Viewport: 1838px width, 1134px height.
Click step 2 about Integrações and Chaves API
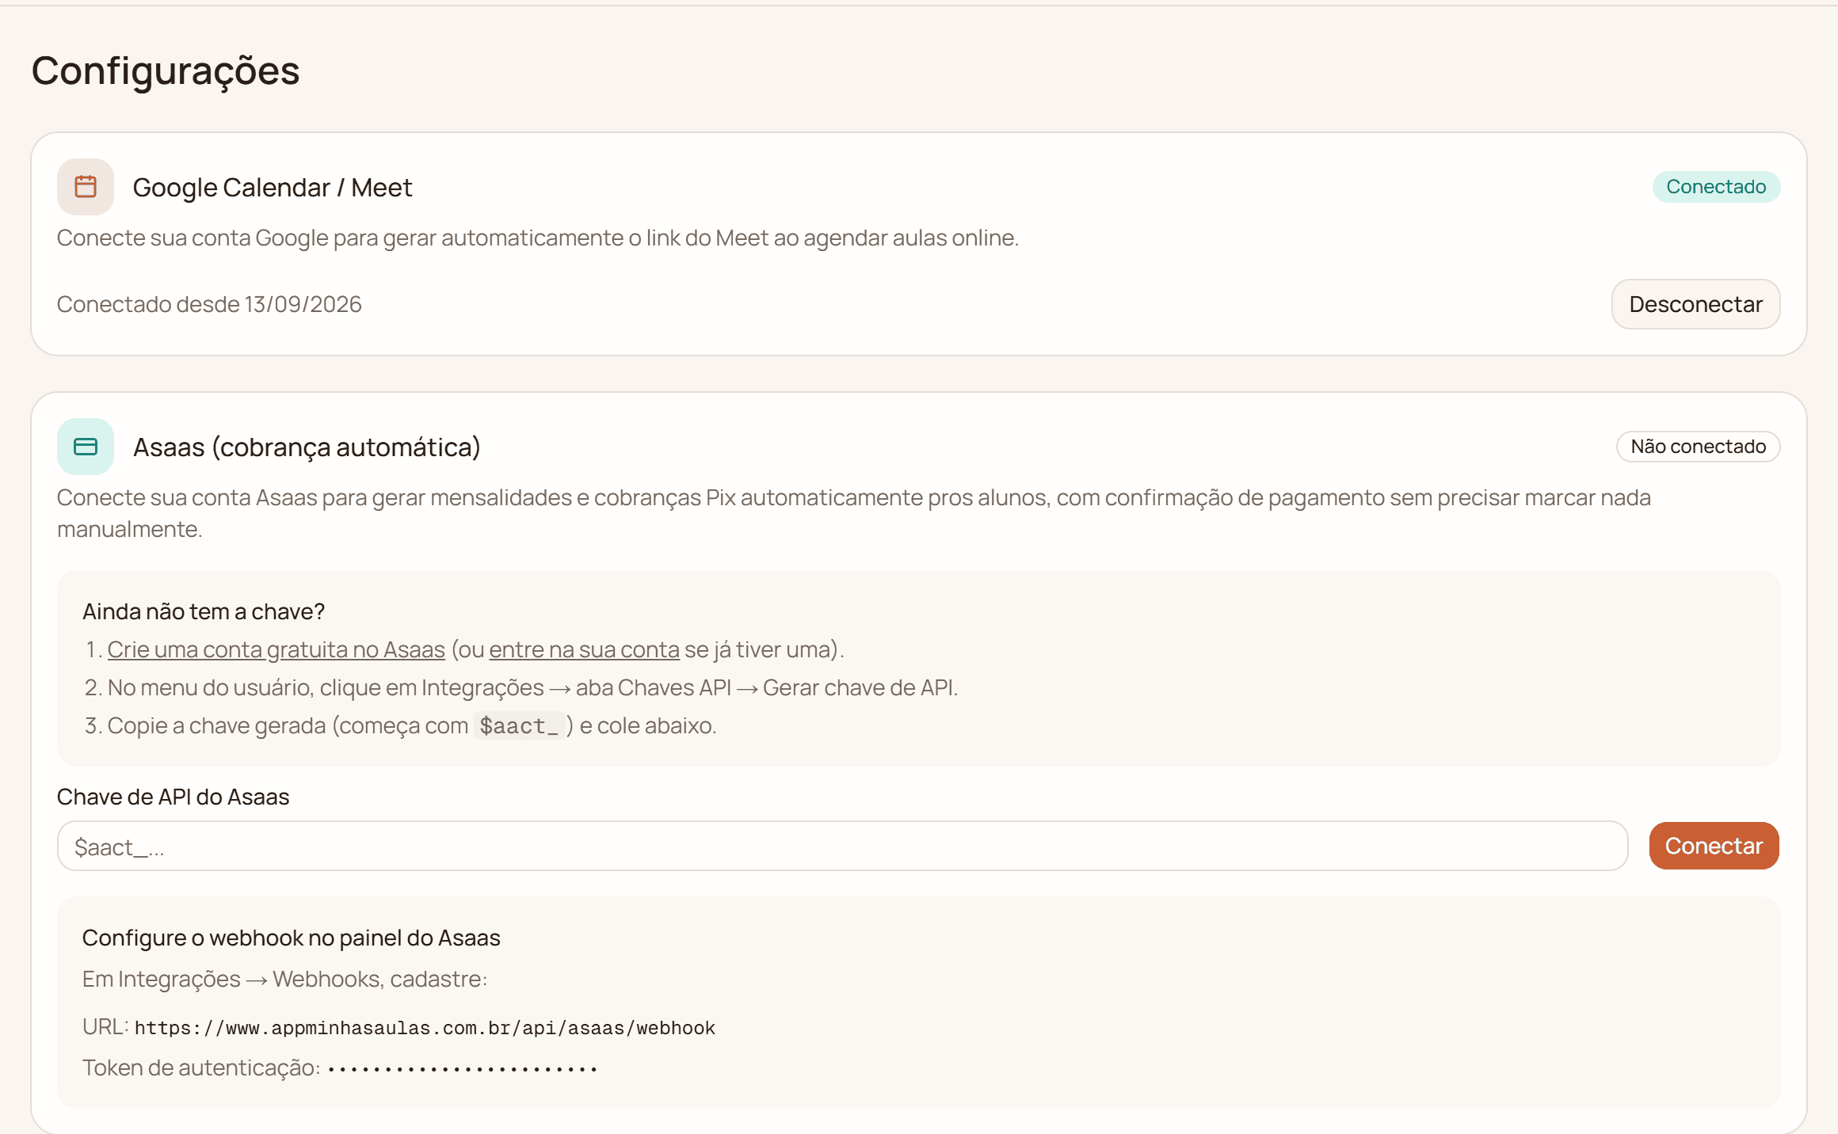point(521,687)
